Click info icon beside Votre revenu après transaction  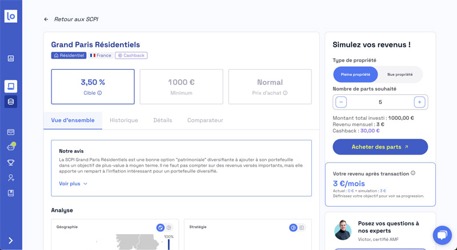[x=413, y=173]
